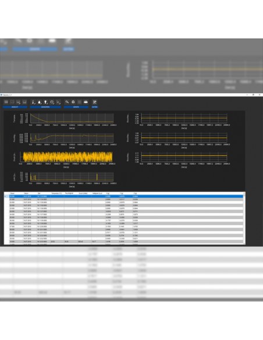
Task: Click the first table view icon in toolbar
Action: tap(6, 102)
